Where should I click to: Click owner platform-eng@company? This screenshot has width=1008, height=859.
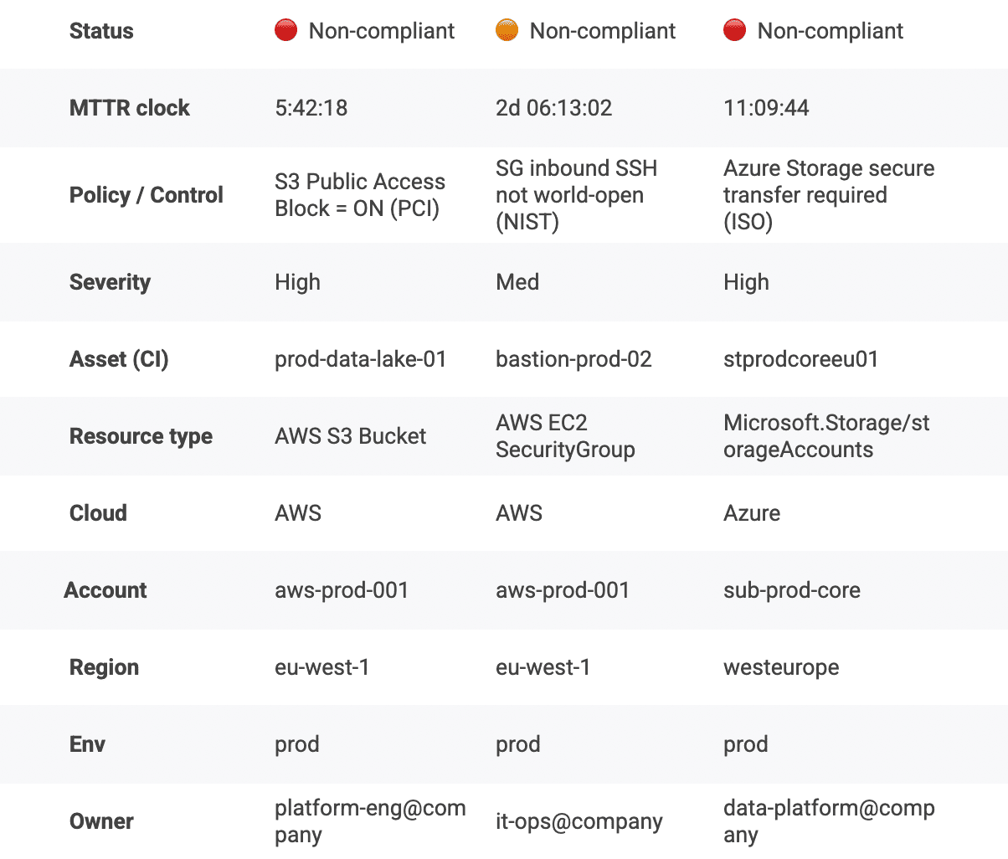click(x=370, y=821)
